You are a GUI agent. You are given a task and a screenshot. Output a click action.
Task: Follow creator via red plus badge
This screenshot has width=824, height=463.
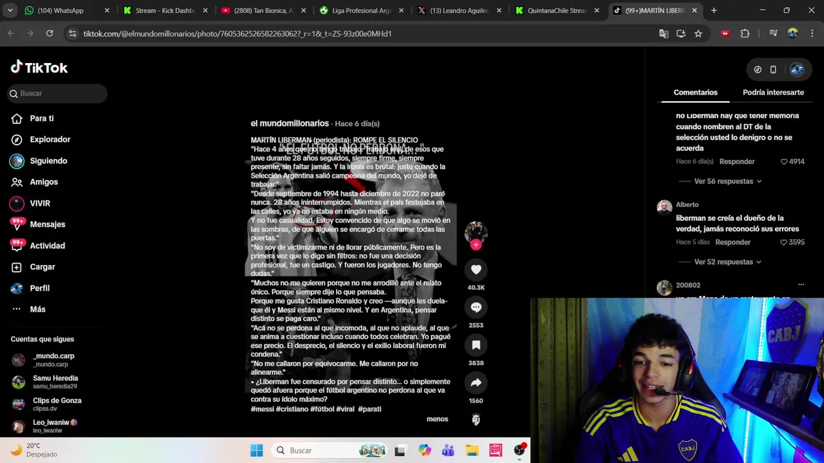(x=476, y=244)
